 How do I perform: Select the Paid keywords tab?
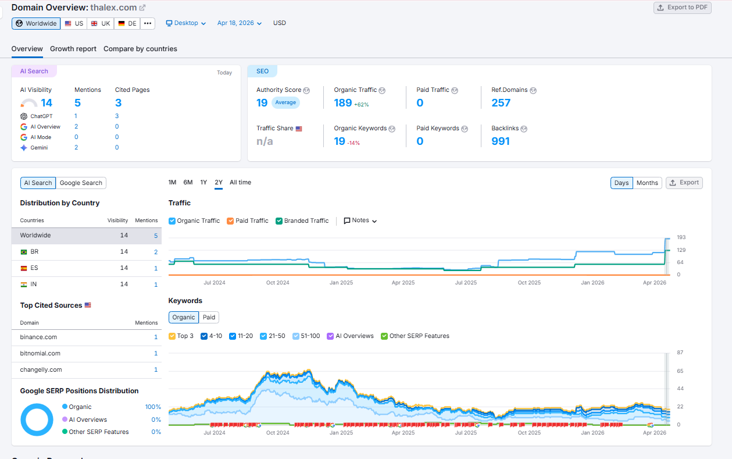[x=209, y=318]
